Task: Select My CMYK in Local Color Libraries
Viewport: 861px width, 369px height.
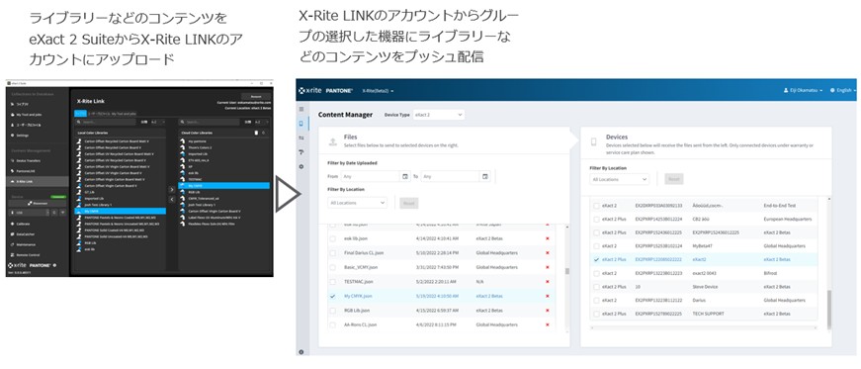Action: 121,211
